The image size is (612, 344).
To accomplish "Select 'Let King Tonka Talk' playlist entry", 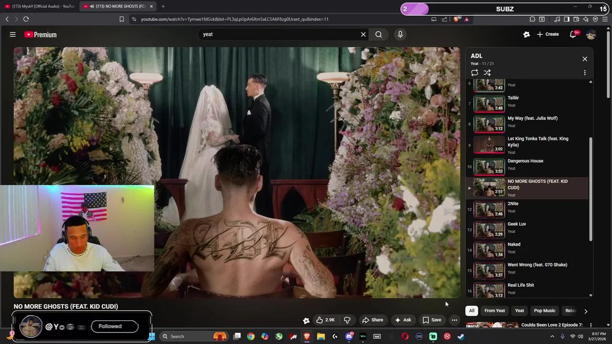I will pos(527,145).
